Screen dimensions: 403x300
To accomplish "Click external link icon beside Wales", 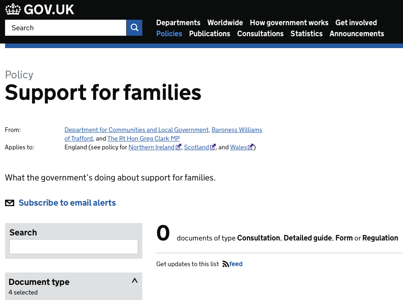I will (x=250, y=147).
